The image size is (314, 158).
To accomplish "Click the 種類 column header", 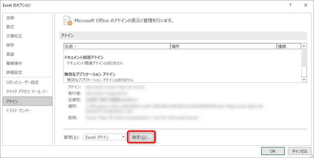I will (x=289, y=47).
